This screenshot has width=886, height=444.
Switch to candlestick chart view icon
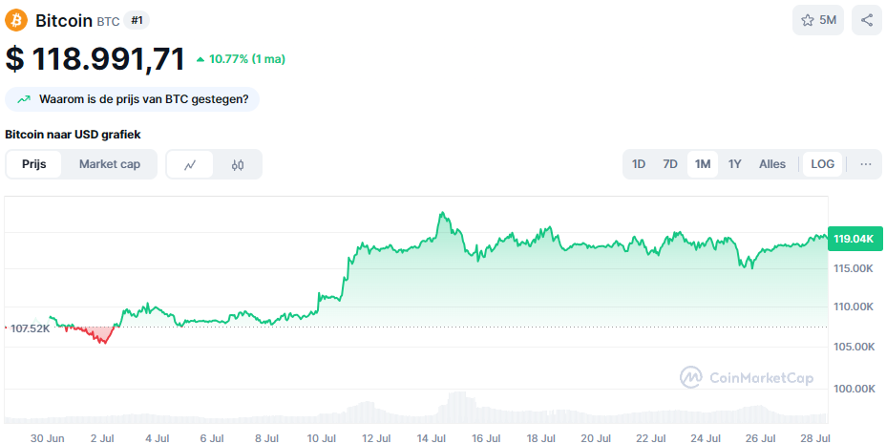click(238, 164)
